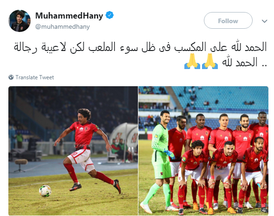Image resolution: width=274 pixels, height=216 pixels.
Task: Open MuhammedHany's profile avatar
Action: tap(20, 21)
